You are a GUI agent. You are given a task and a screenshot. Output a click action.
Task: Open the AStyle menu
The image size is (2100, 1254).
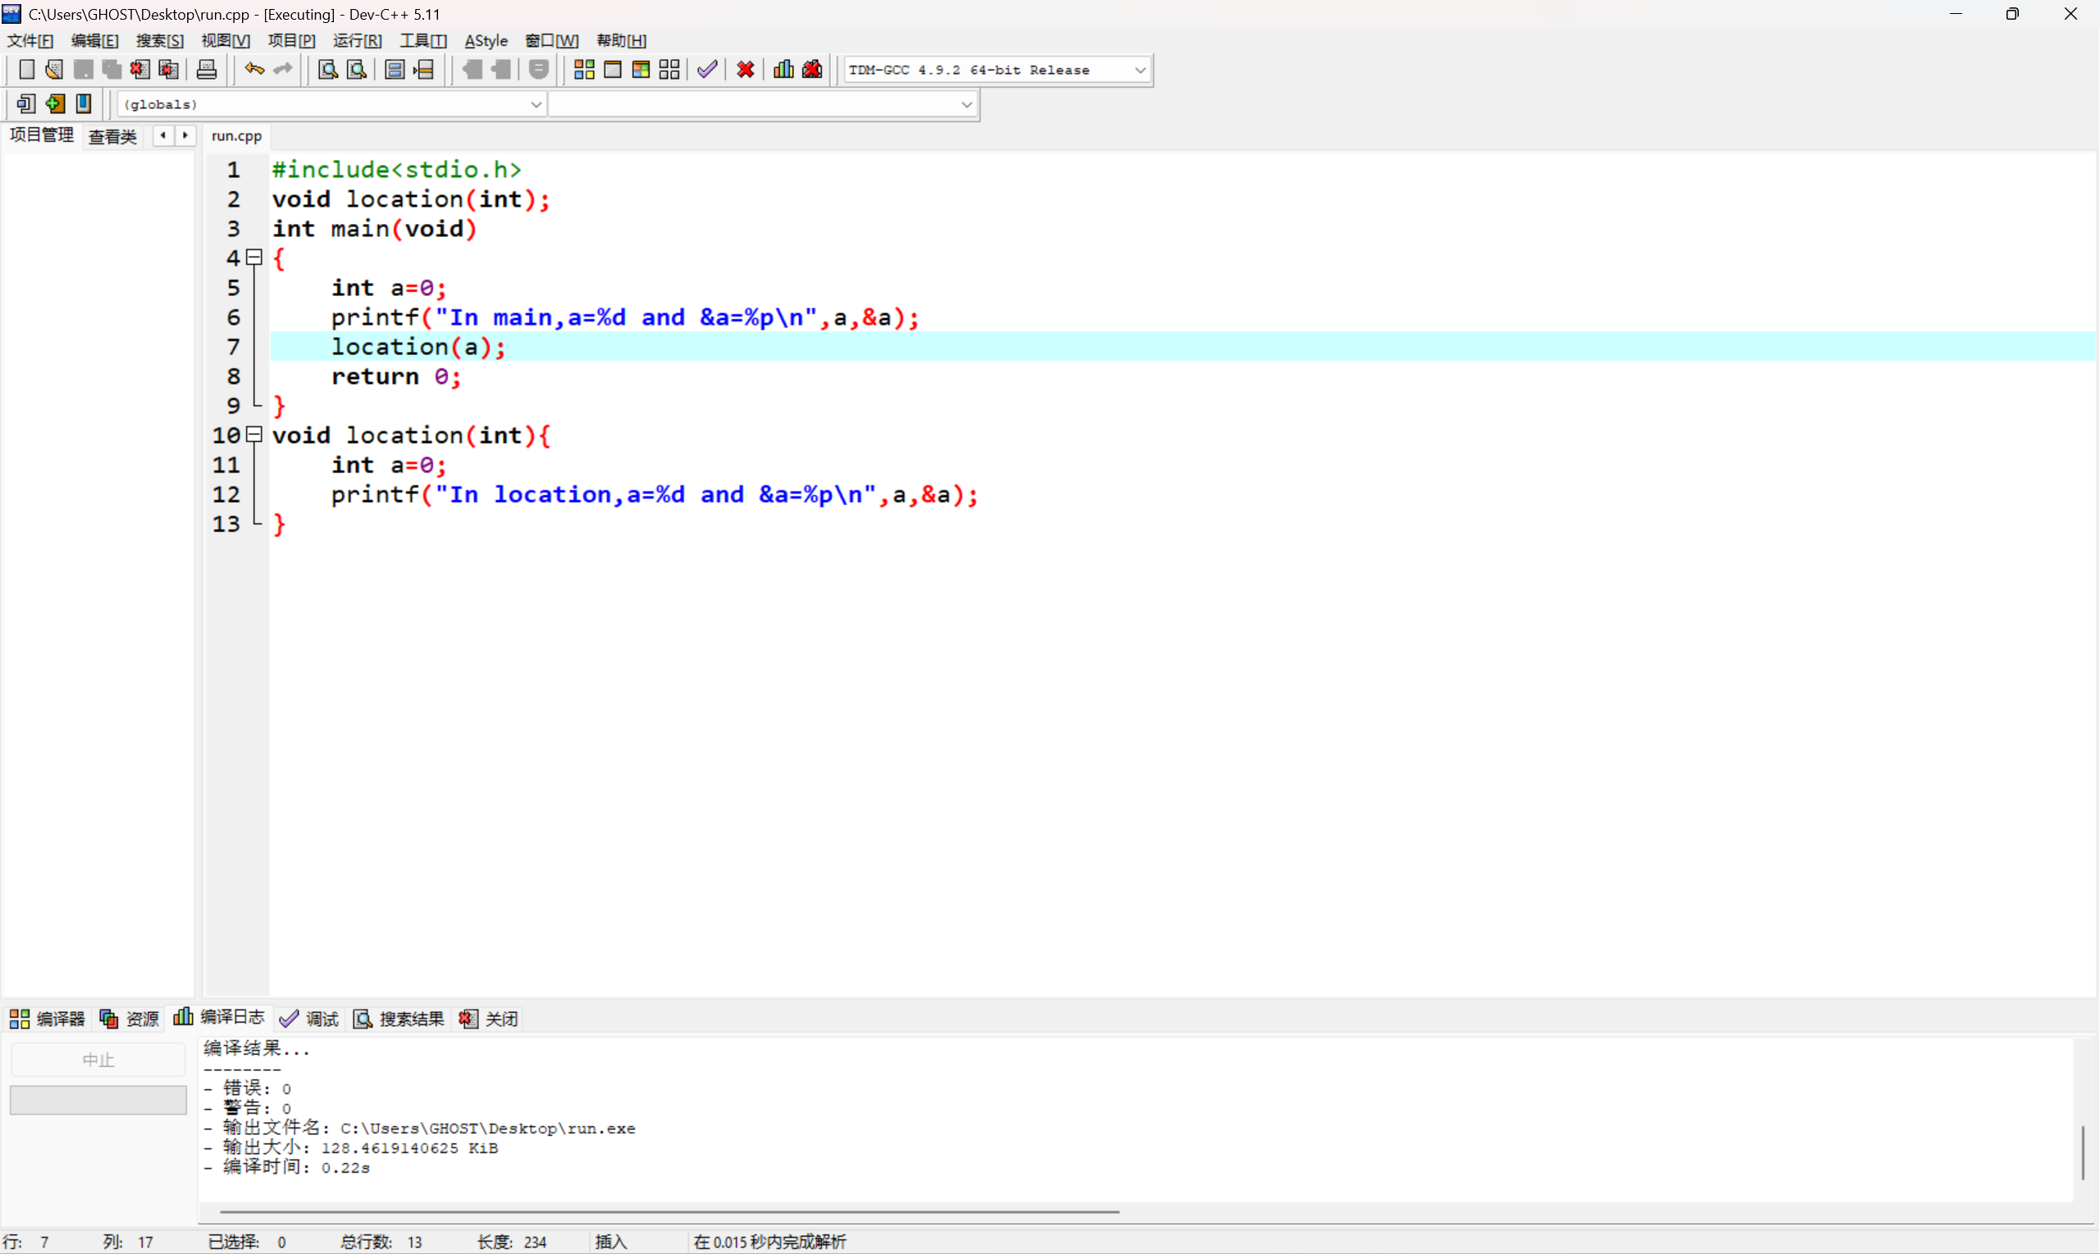486,40
